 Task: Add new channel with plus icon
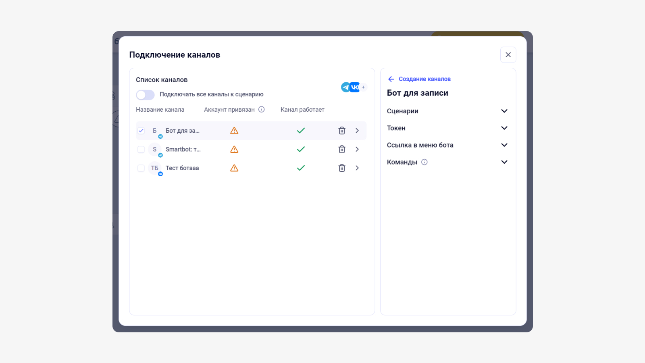coord(363,87)
